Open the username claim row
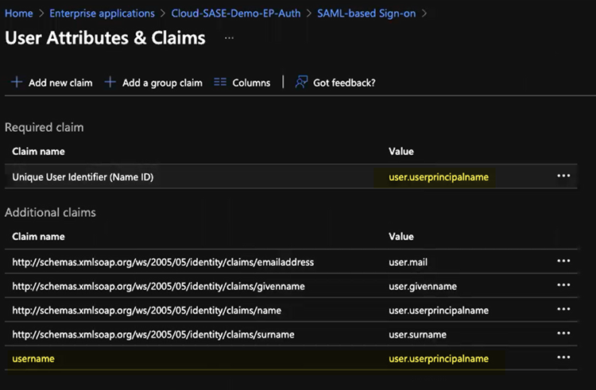This screenshot has width=596, height=390. pyautogui.click(x=33, y=359)
